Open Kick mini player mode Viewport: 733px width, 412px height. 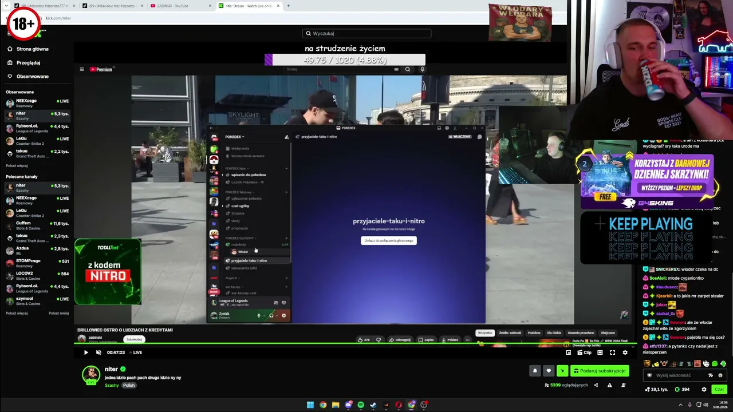(x=569, y=352)
